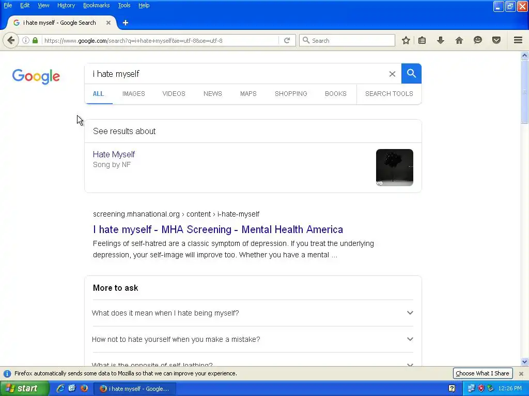The height and width of the screenshot is (396, 529).
Task: Click the vertical scrollbar down arrow
Action: tap(525, 362)
